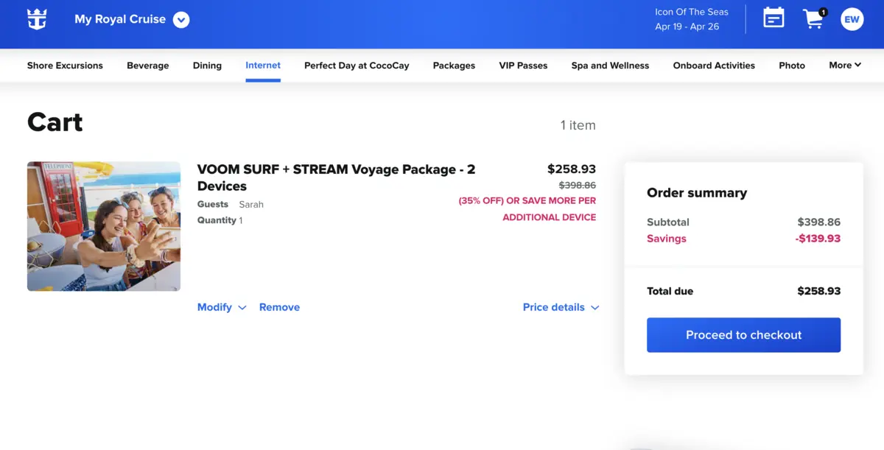Image resolution: width=884 pixels, height=450 pixels.
Task: View the Spa and Wellness tab
Action: point(610,66)
